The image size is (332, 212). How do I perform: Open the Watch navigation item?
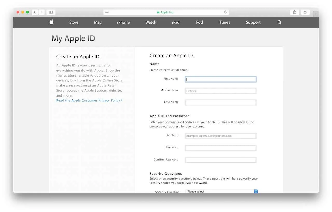coord(151,22)
